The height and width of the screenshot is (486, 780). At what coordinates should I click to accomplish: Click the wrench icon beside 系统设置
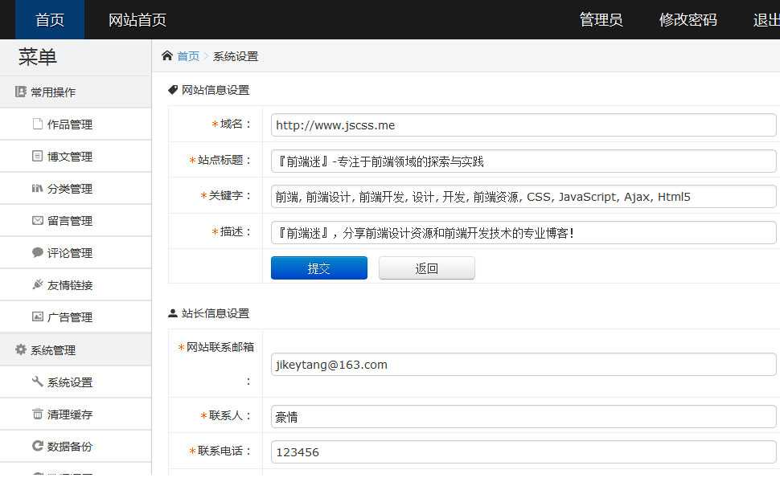(x=37, y=382)
